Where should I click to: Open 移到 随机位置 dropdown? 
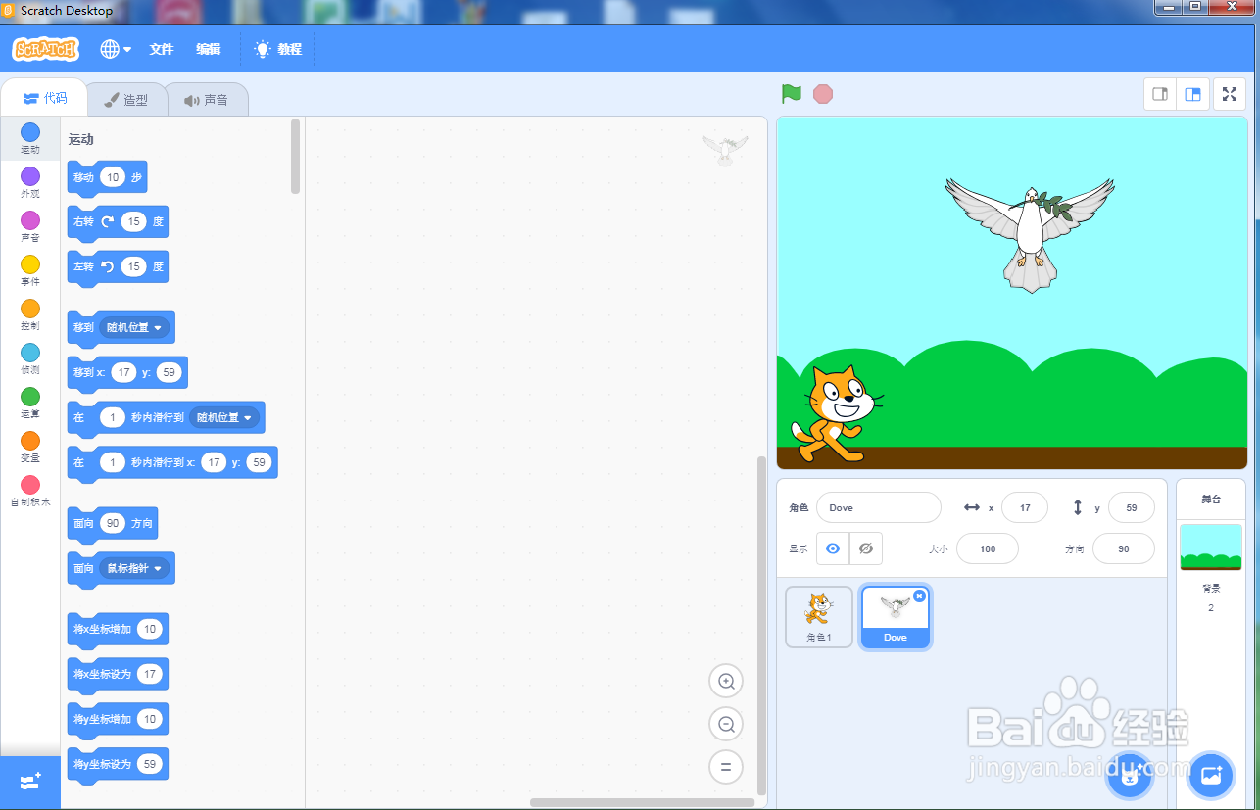[135, 327]
